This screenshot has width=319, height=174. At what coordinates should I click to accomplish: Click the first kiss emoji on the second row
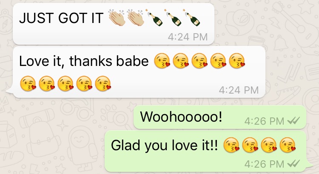pos(28,83)
